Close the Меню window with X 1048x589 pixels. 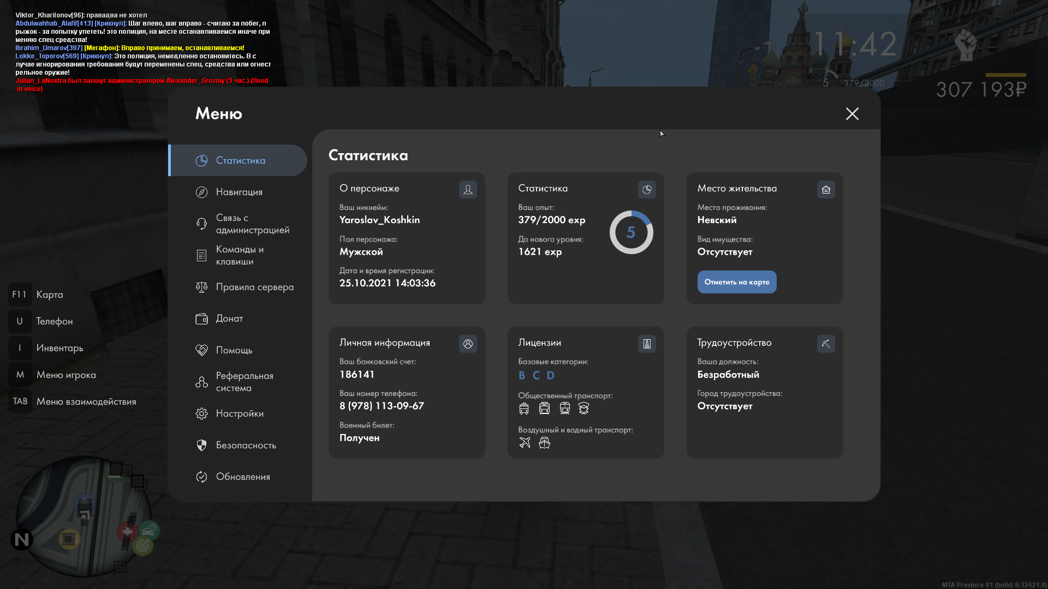pos(852,114)
